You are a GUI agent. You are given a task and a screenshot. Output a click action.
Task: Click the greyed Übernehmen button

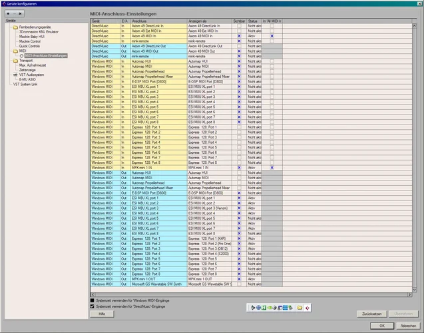point(403,314)
